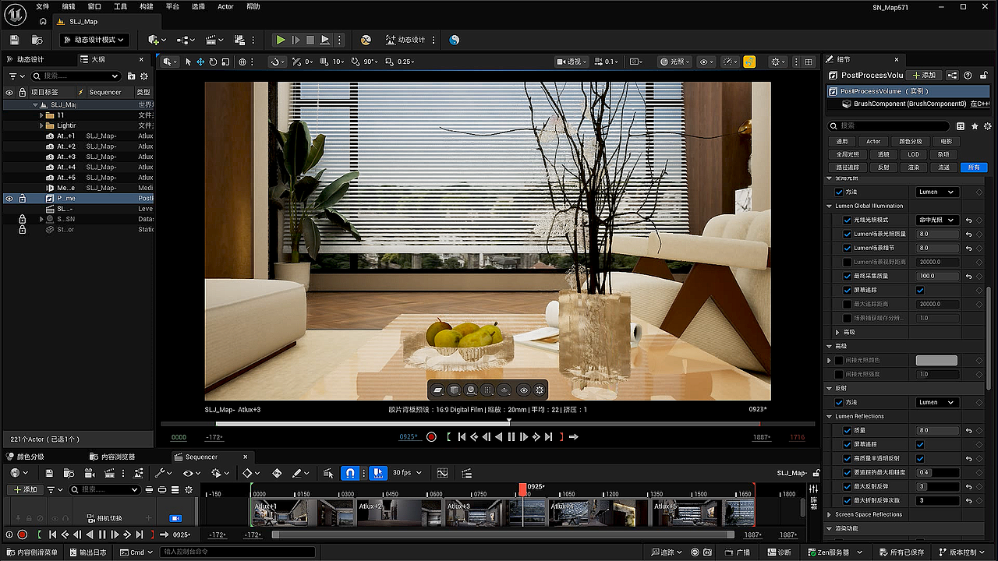
Task: Toggle the 方法 checkbox above Lumen Global Illumination
Action: point(839,192)
